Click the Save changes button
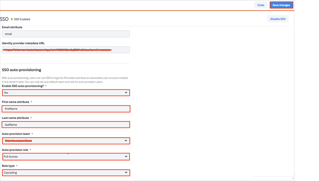Viewport: 319px width, 181px height. point(281,5)
